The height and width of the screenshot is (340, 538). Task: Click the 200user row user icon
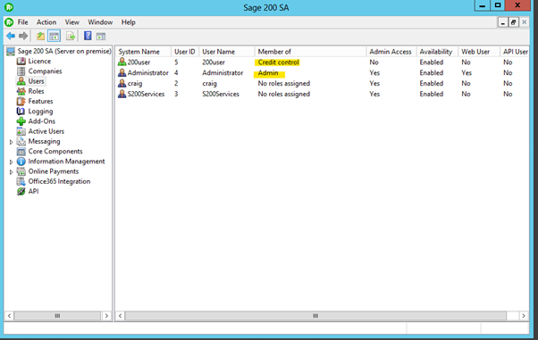[x=122, y=62]
